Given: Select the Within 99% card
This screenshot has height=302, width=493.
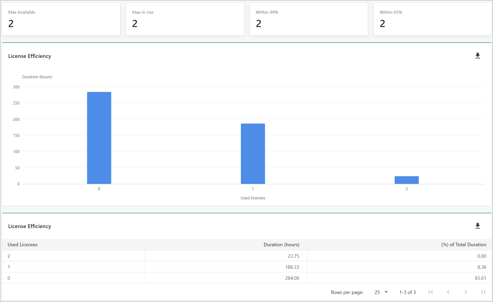Looking at the screenshot, I should pyautogui.click(x=309, y=19).
